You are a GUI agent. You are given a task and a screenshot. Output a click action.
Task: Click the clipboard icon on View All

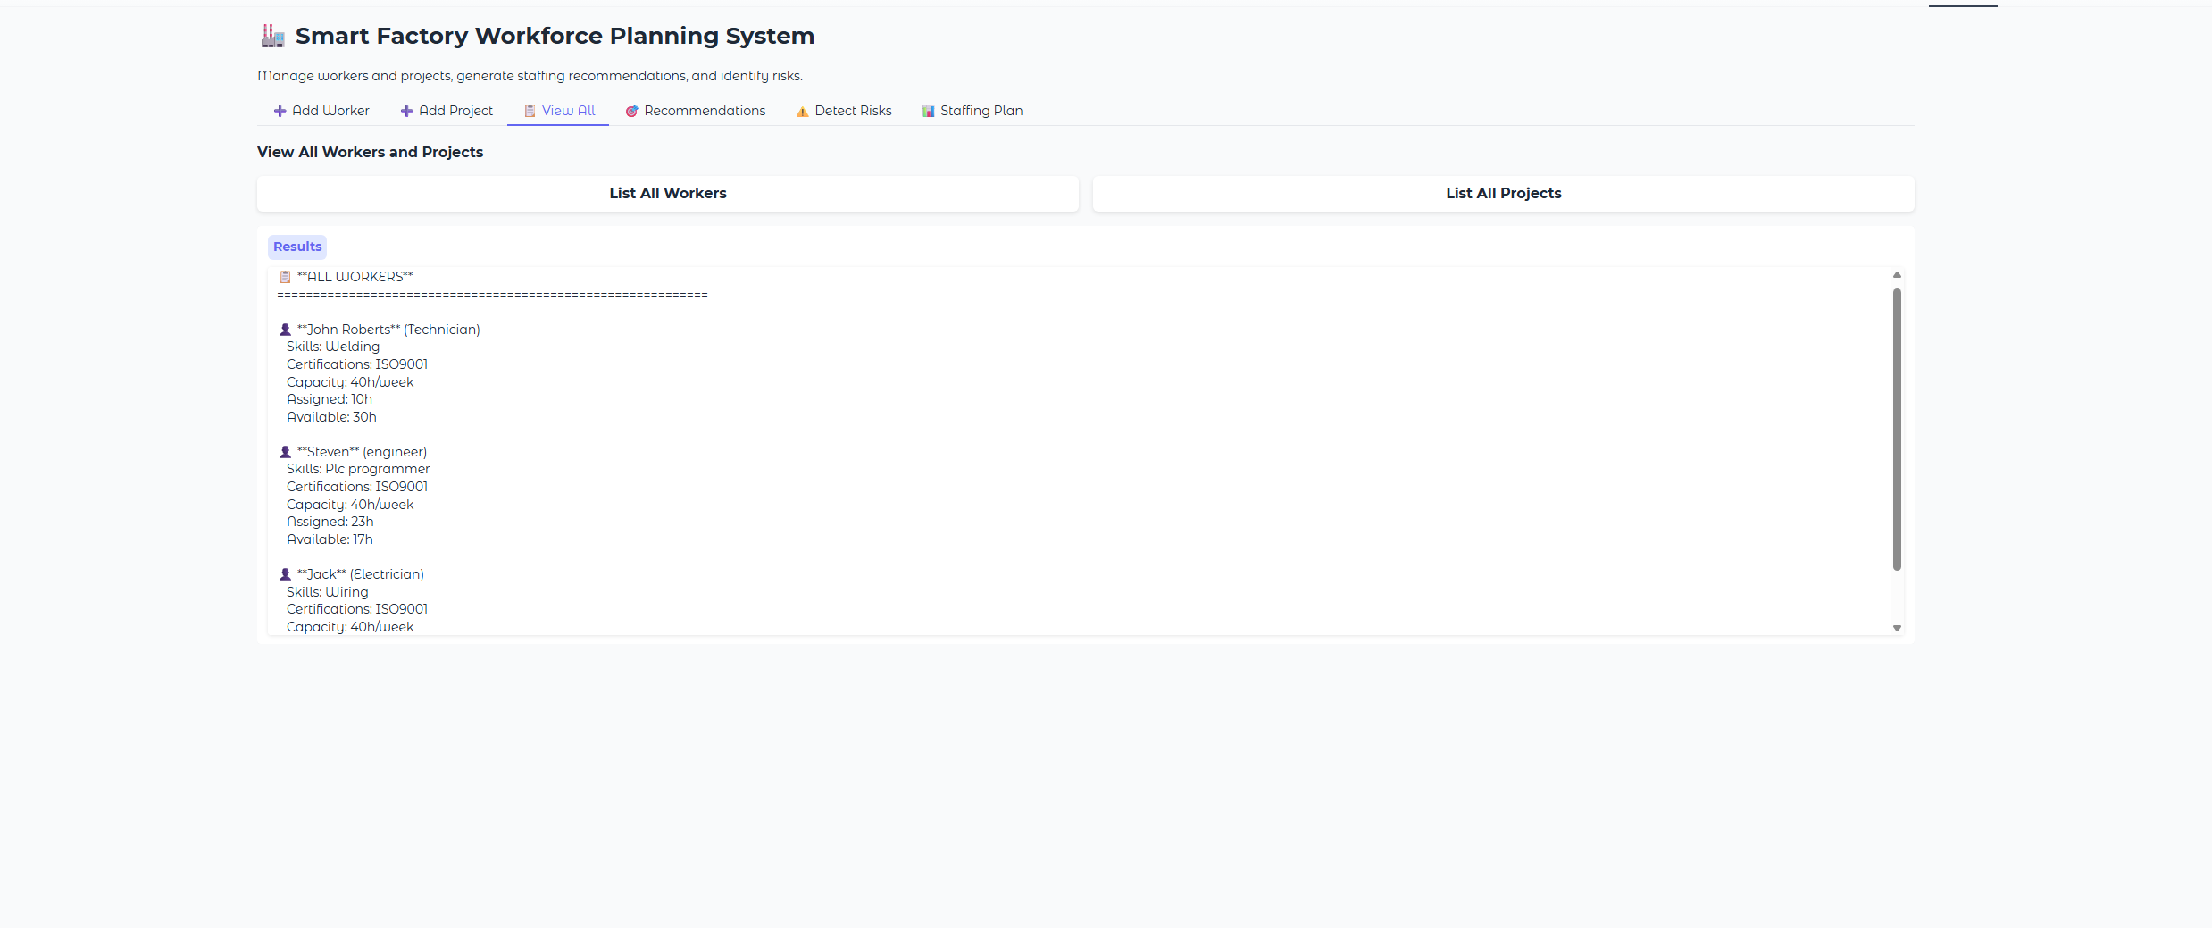click(530, 111)
